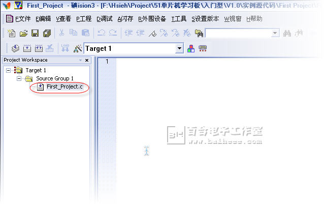This screenshot has width=324, height=204.
Task: Select Target 1 in project tree
Action: [36, 70]
